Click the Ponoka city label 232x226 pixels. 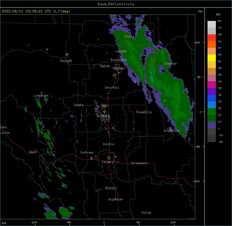pos(129,37)
